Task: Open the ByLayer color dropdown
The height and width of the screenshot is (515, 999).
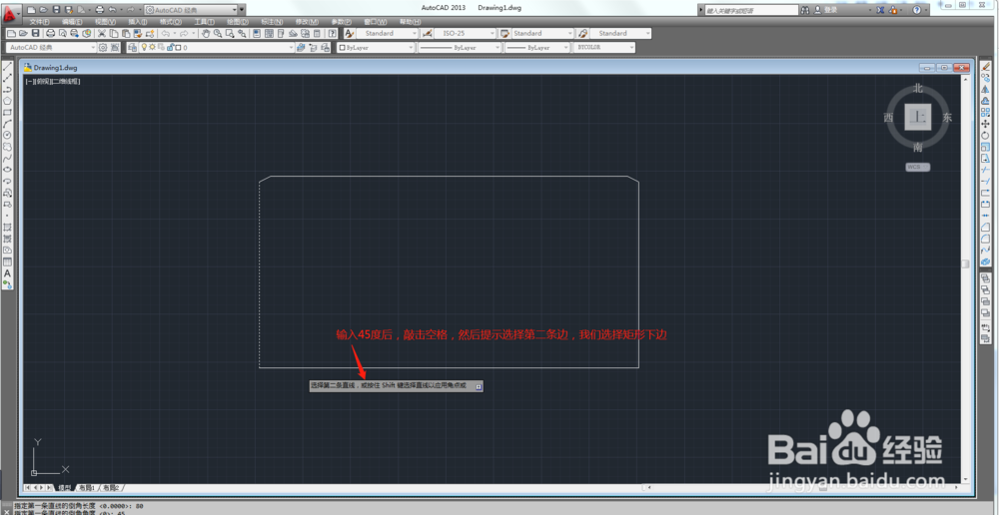Action: coord(376,47)
